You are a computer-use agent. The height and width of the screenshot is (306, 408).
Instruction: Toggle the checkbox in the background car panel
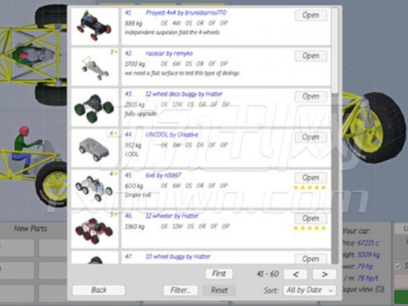398,266
